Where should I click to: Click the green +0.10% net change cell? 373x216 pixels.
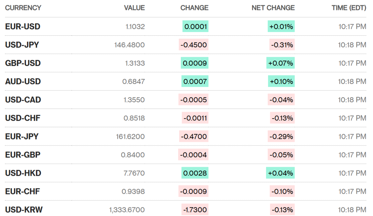(x=280, y=82)
